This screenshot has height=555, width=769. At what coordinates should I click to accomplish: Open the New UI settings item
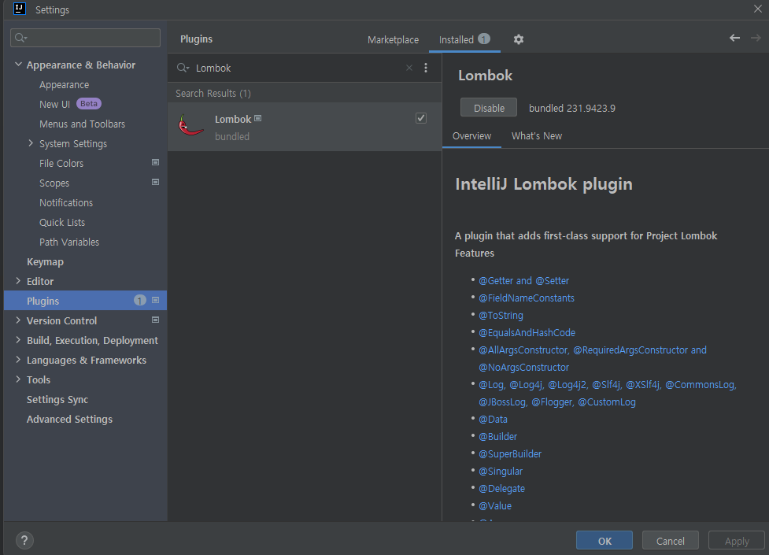[54, 104]
